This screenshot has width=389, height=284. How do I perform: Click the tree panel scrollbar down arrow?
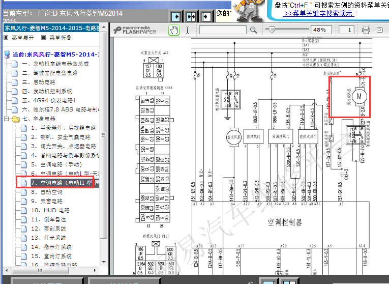tap(104, 262)
